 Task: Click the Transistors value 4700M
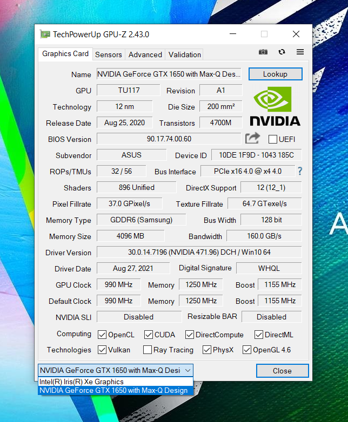(221, 122)
